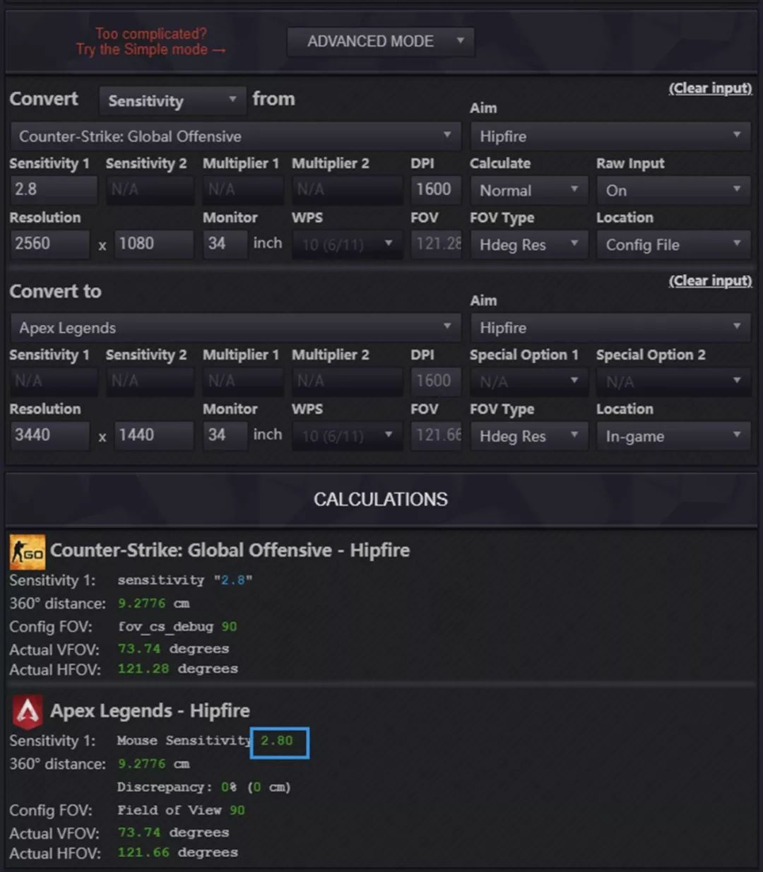Open the Location Config File dropdown
The image size is (763, 872).
point(673,244)
